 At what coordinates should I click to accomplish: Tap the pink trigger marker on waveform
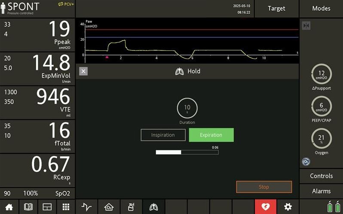pyautogui.click(x=107, y=57)
